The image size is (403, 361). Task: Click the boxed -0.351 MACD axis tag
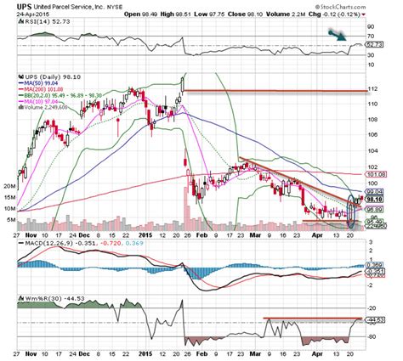coord(375,271)
